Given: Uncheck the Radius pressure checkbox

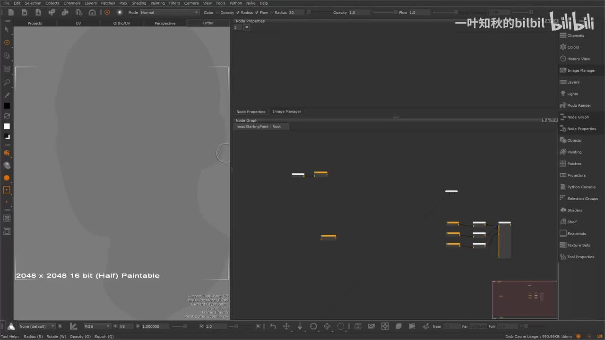Looking at the screenshot, I should pos(238,13).
